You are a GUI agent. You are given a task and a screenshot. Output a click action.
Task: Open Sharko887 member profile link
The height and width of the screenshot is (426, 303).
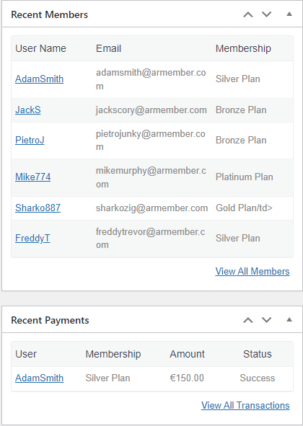coord(38,208)
